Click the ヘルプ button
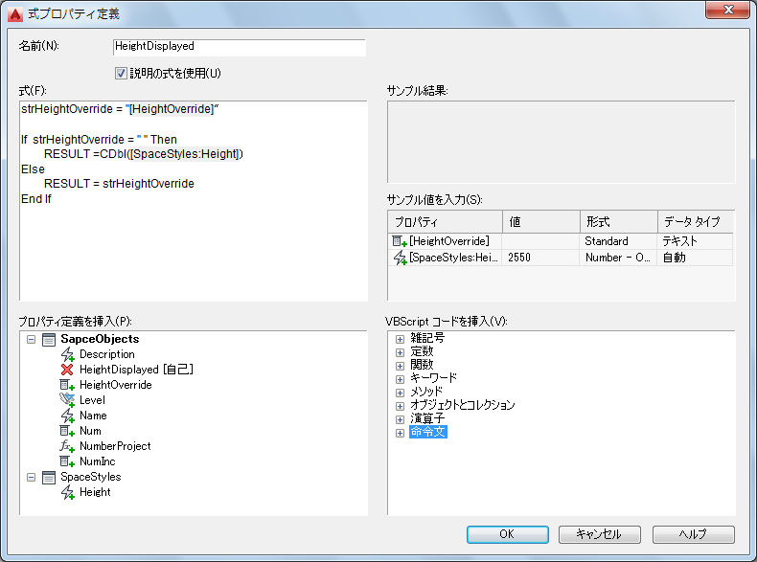757x562 pixels. point(693,534)
